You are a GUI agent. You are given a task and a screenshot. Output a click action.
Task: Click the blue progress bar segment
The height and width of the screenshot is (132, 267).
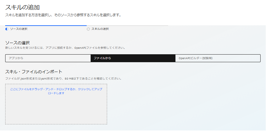click(46, 26)
